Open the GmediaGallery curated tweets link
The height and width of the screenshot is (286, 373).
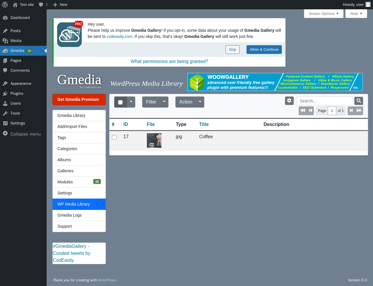(x=71, y=253)
